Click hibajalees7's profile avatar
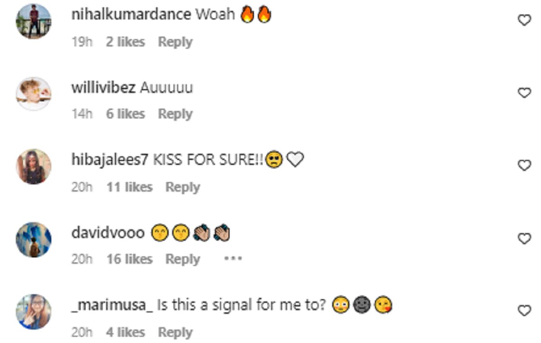Image resolution: width=541 pixels, height=343 pixels. 34,166
